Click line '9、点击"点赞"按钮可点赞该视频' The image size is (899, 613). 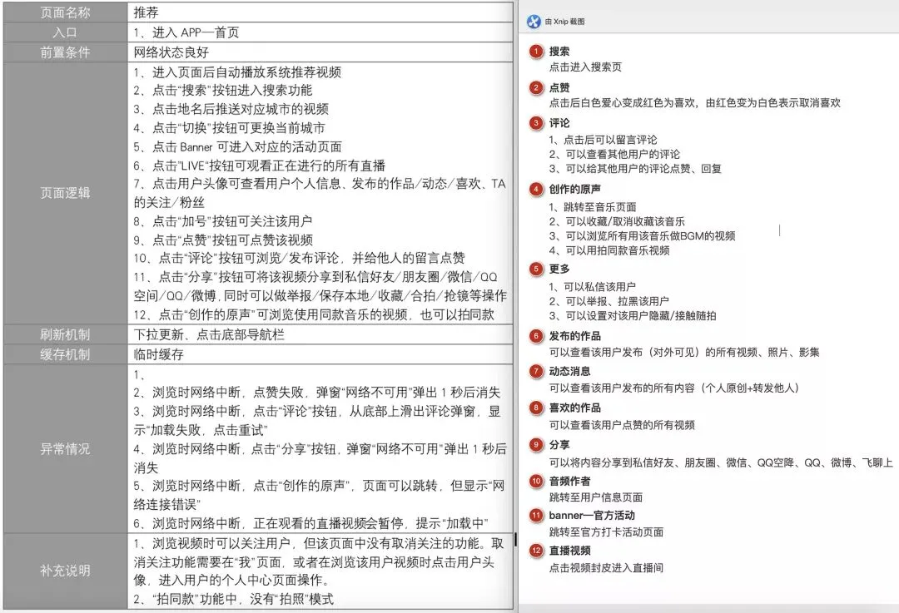coord(223,240)
